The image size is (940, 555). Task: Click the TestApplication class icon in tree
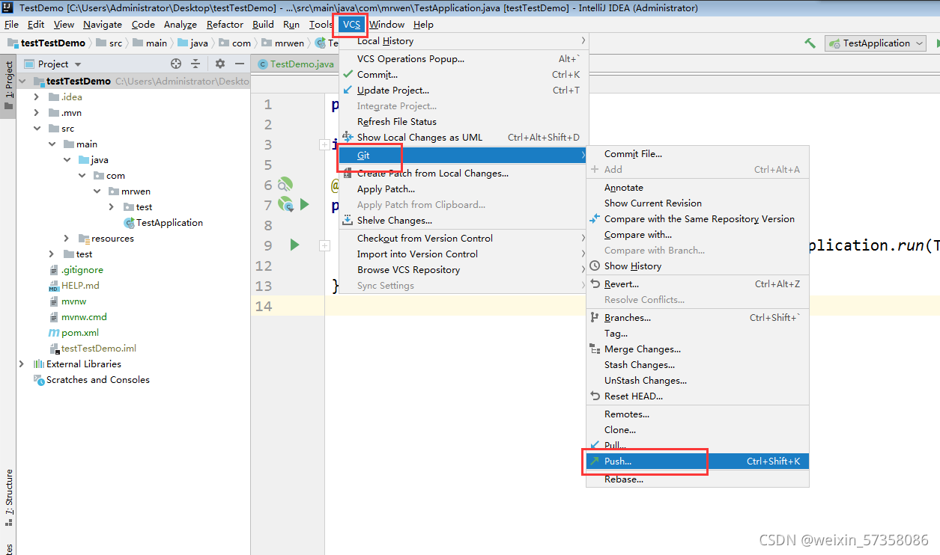pyautogui.click(x=130, y=223)
